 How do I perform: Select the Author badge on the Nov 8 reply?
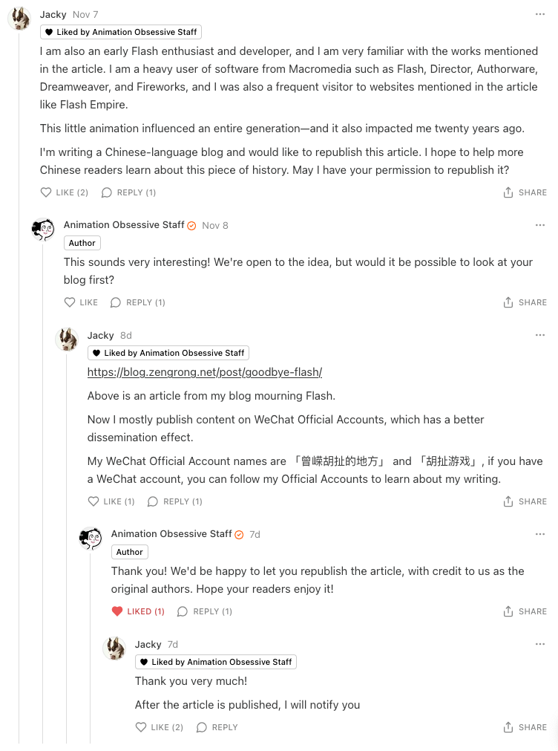pyautogui.click(x=82, y=243)
